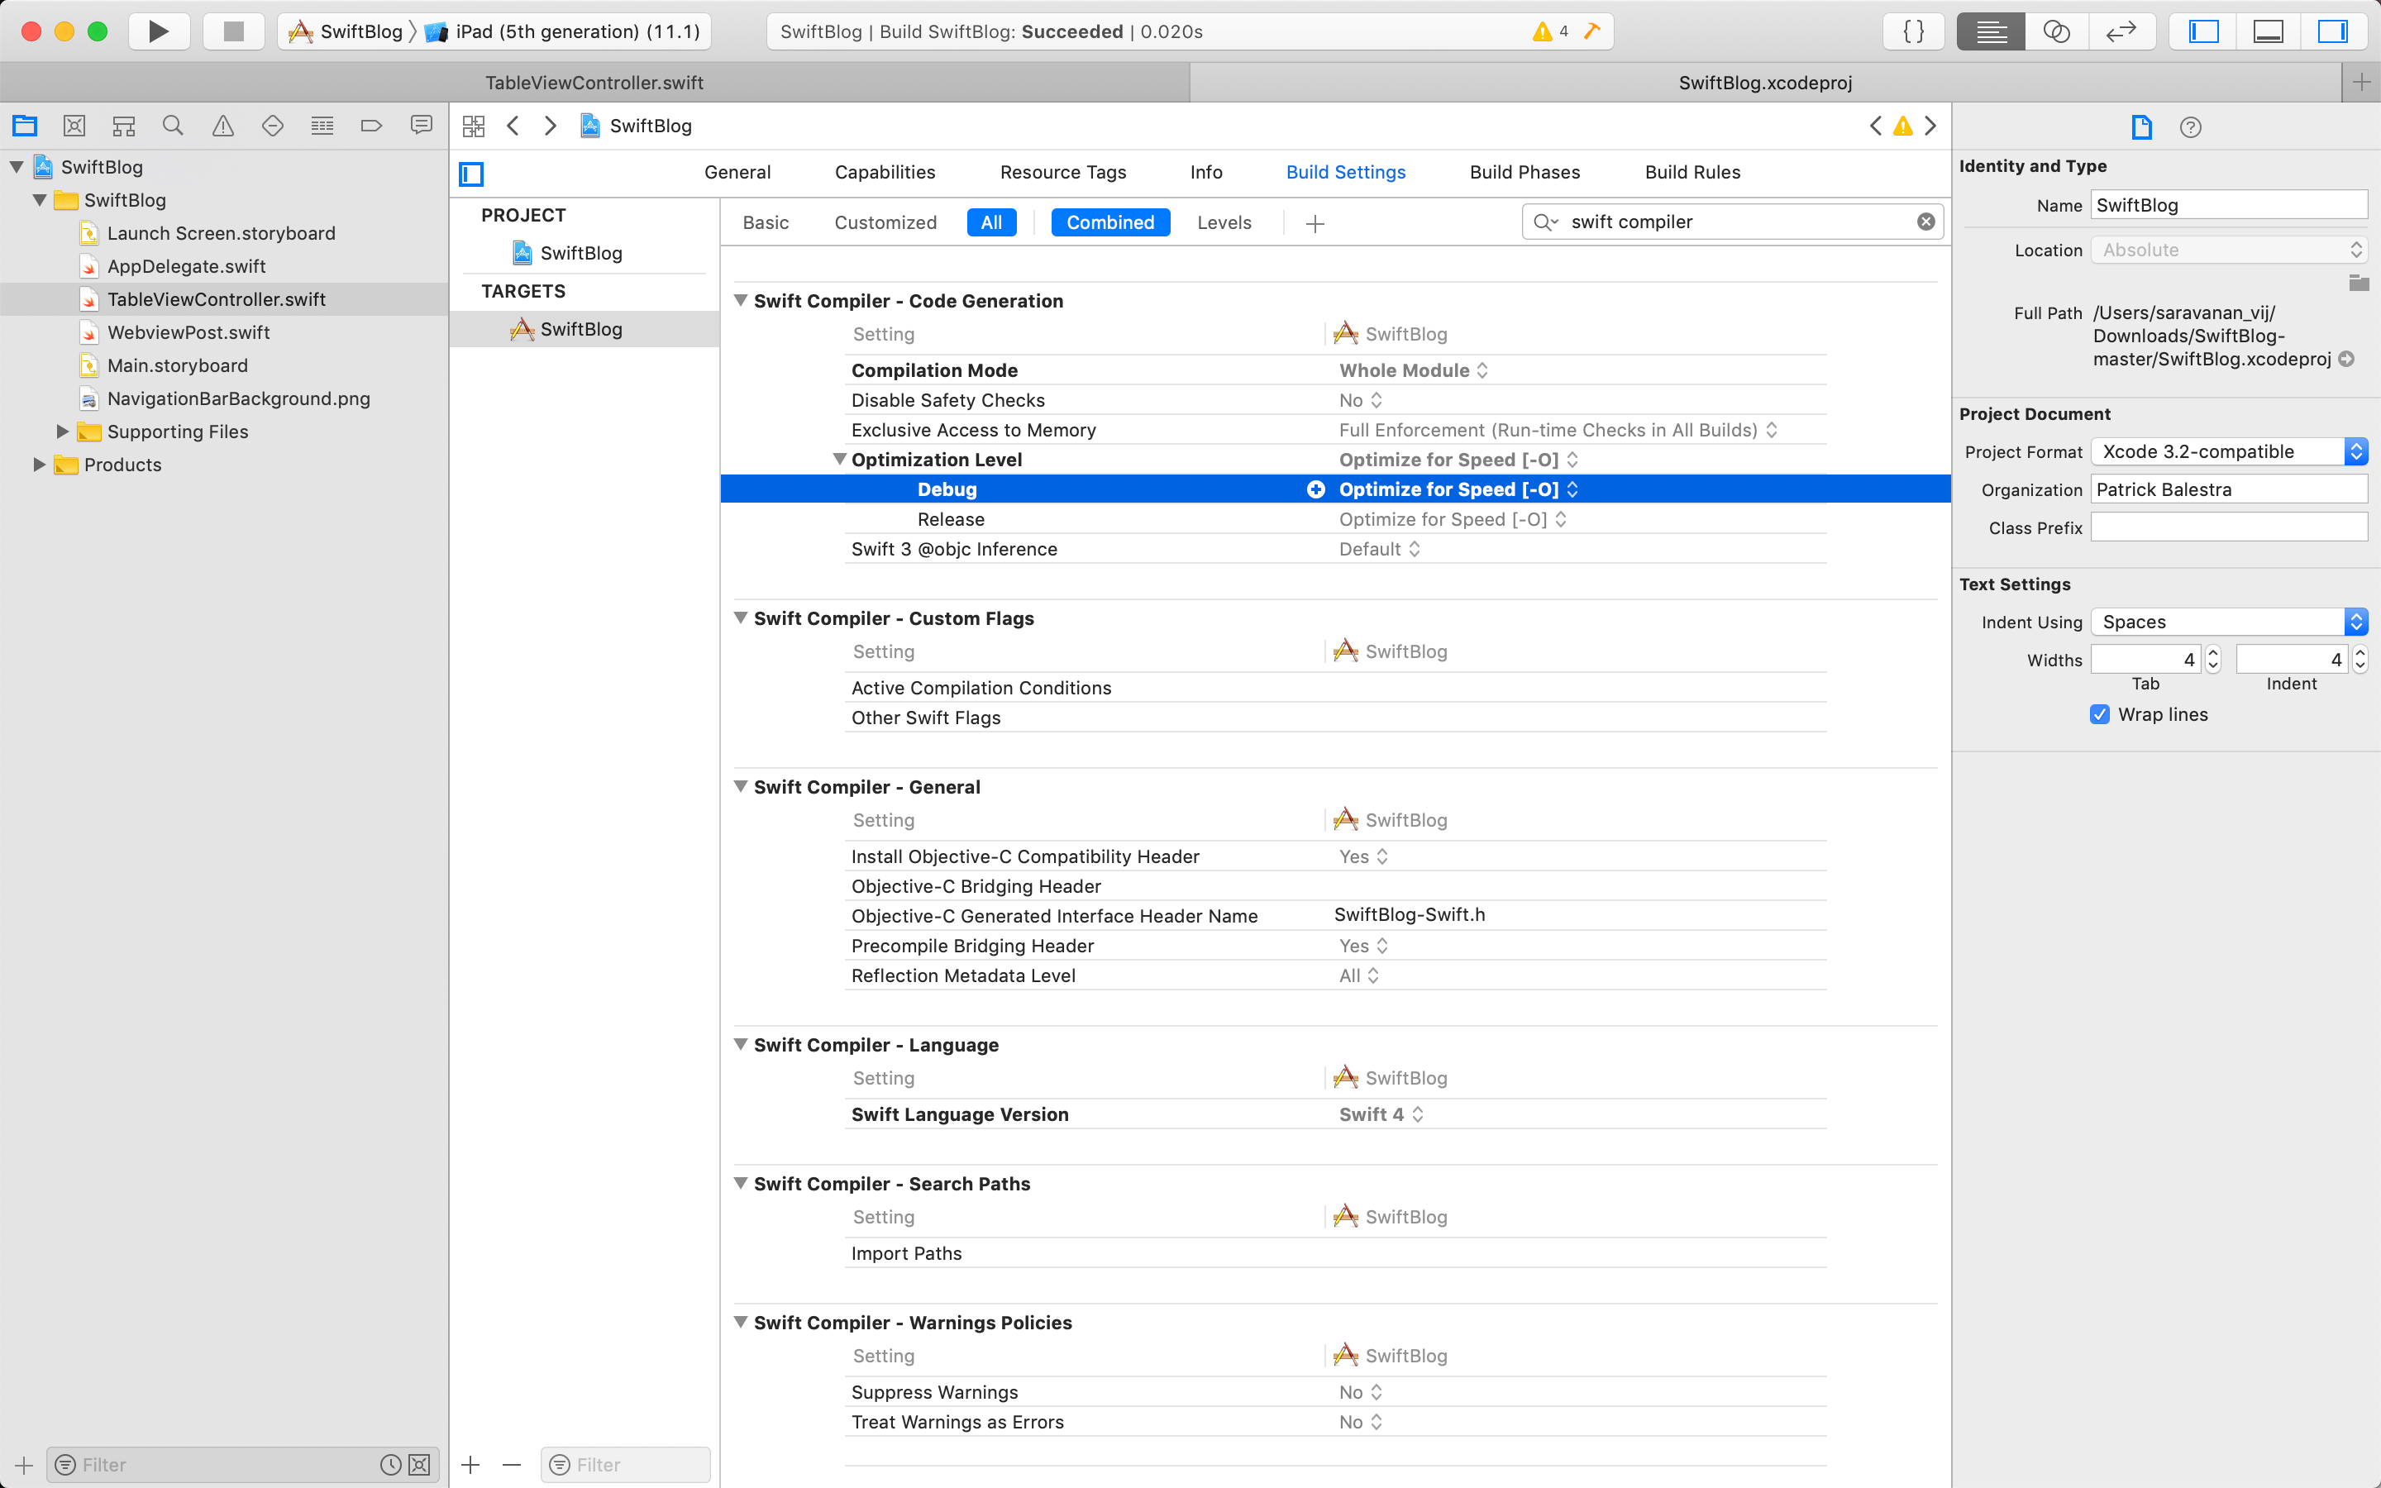
Task: Open the Issue navigator warning icon
Action: click(223, 126)
